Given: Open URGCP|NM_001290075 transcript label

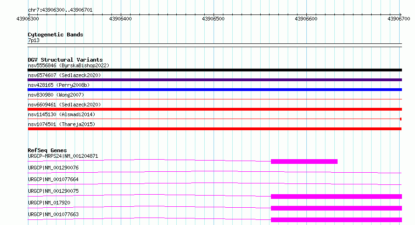Looking at the screenshot, I should click(53, 191).
